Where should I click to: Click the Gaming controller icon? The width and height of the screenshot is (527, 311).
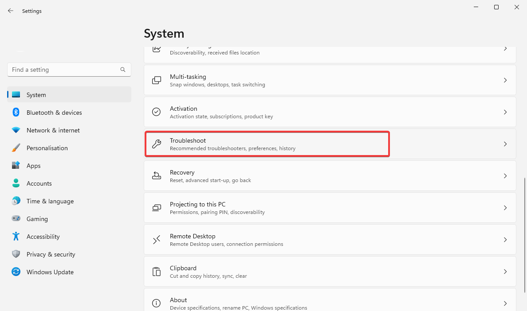[16, 218]
